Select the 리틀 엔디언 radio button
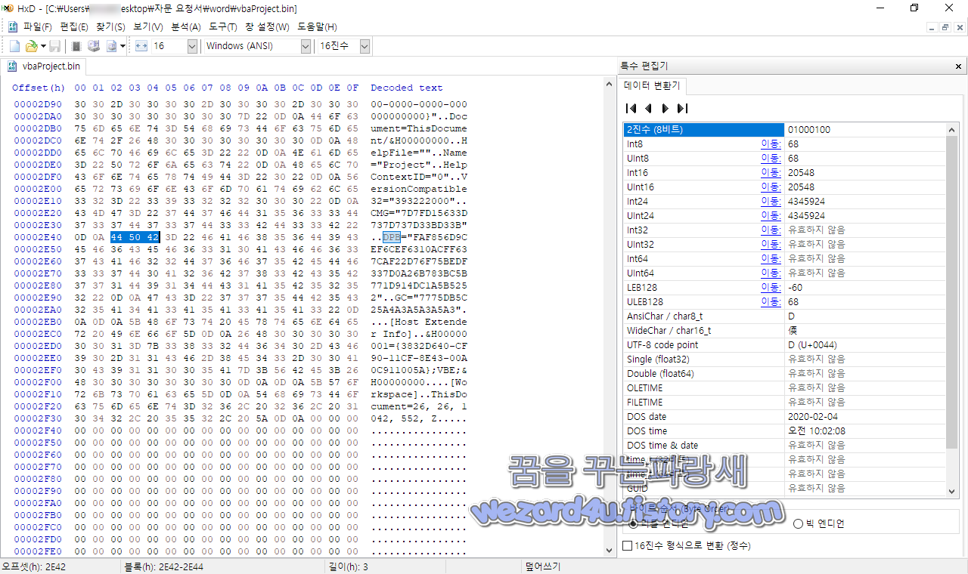The width and height of the screenshot is (968, 574). [634, 523]
